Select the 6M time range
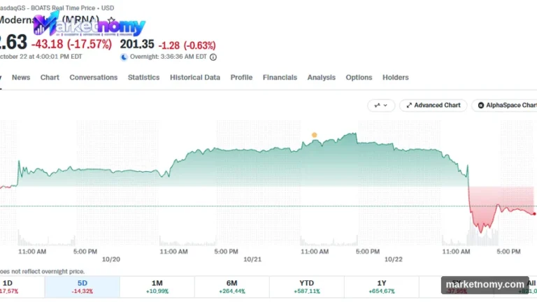Viewport: 537px width, 302px height. (x=232, y=287)
